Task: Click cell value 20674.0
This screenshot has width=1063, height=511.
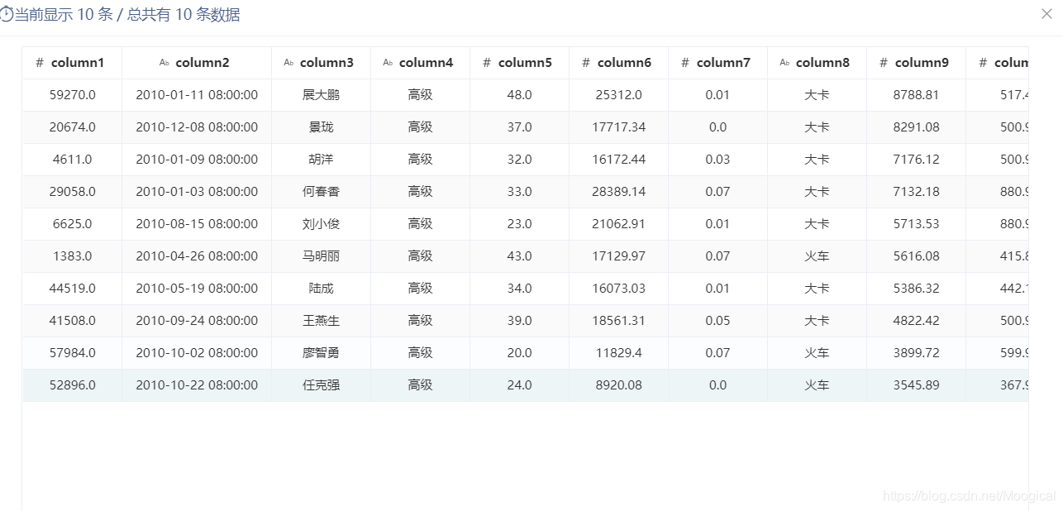Action: (x=73, y=127)
